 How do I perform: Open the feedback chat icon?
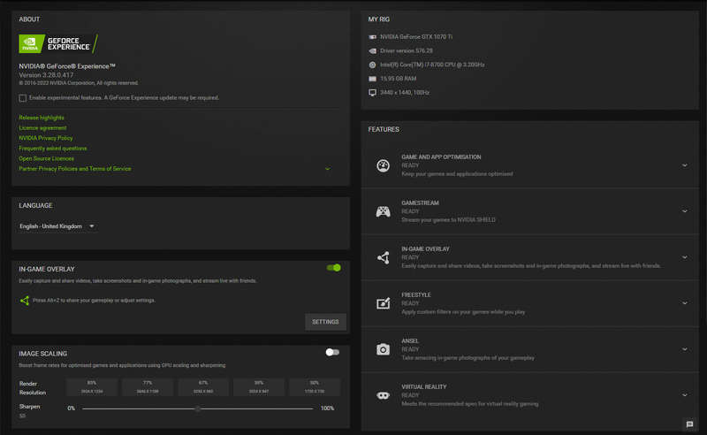(x=689, y=424)
